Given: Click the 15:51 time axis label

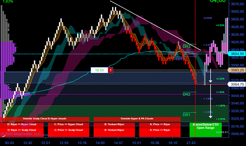Looking at the screenshot, I should pyautogui.click(x=137, y=143).
